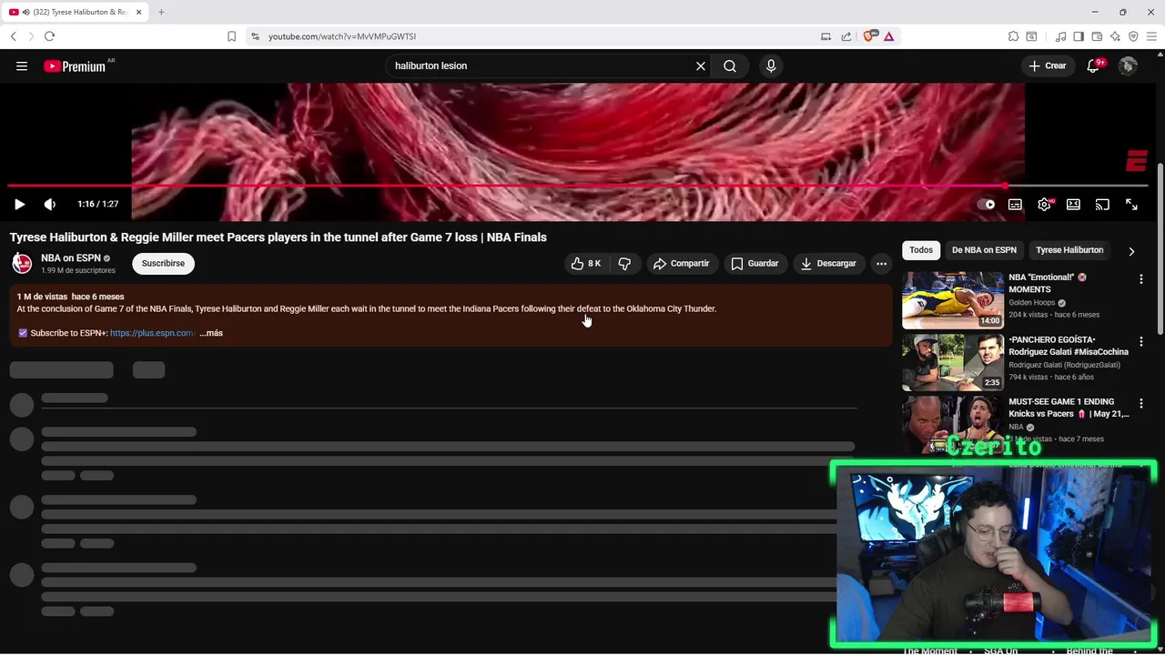Open options menu for PANCHERO EGOÍSTA video

1140,341
